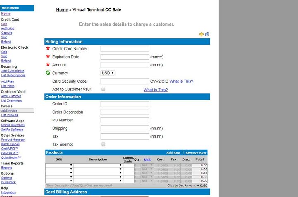This screenshot has height=197, width=298.
Task: Click What Is This for Customer Vault
Action: 156,90
